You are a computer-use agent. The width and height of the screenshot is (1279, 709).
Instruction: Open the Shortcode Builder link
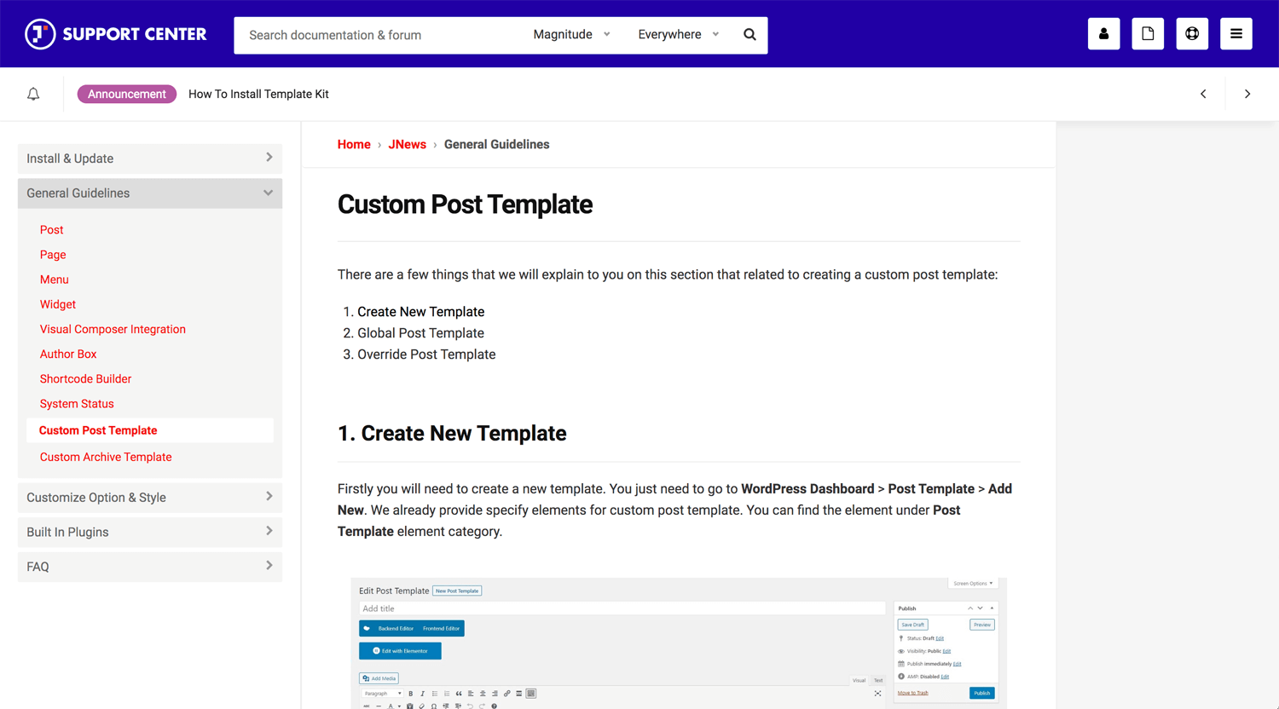click(85, 378)
